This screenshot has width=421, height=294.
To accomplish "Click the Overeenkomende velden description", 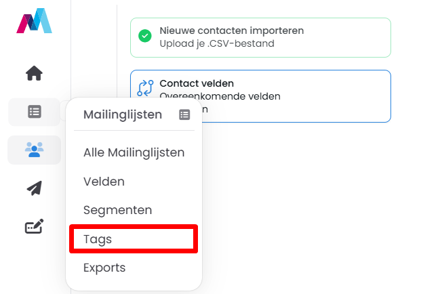I will click(x=220, y=96).
